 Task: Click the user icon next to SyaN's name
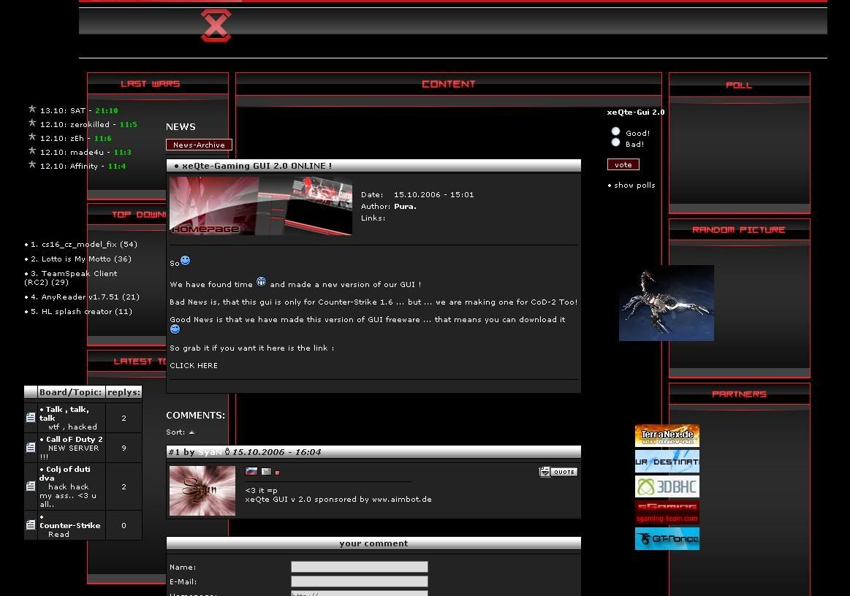pos(227,452)
